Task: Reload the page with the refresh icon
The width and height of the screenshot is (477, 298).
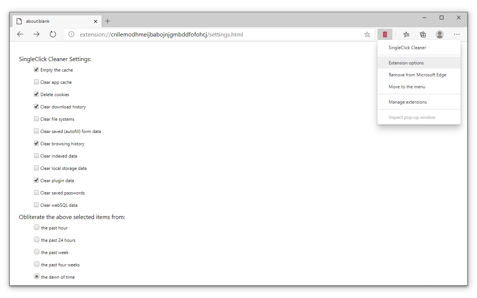Action: tap(53, 34)
